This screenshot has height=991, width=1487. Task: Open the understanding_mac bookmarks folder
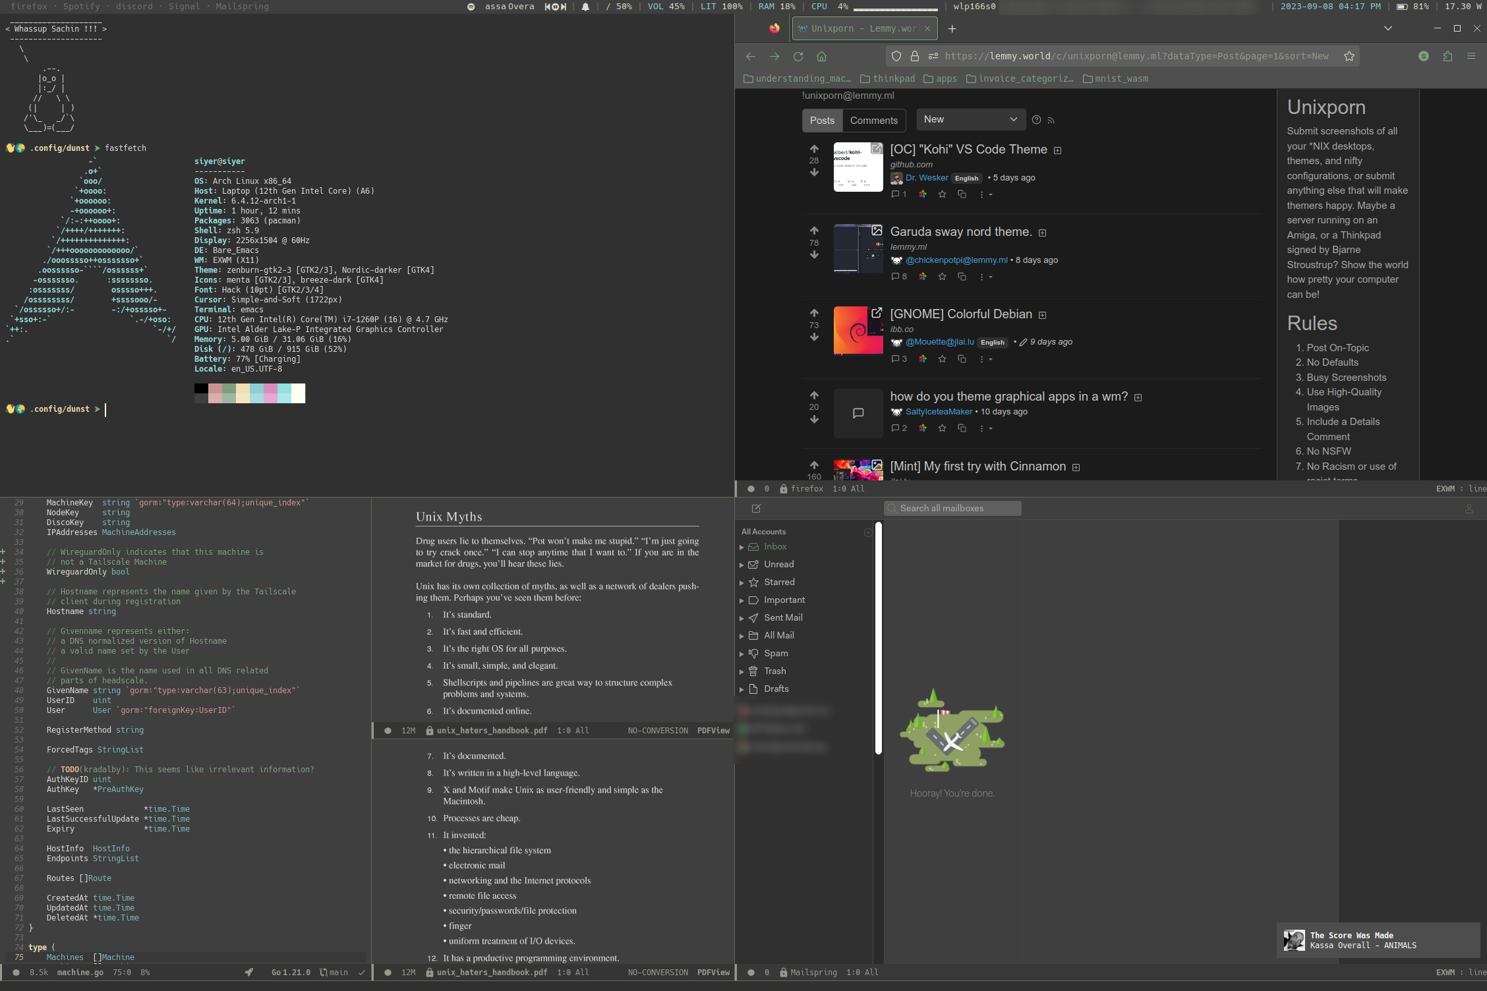tap(797, 78)
